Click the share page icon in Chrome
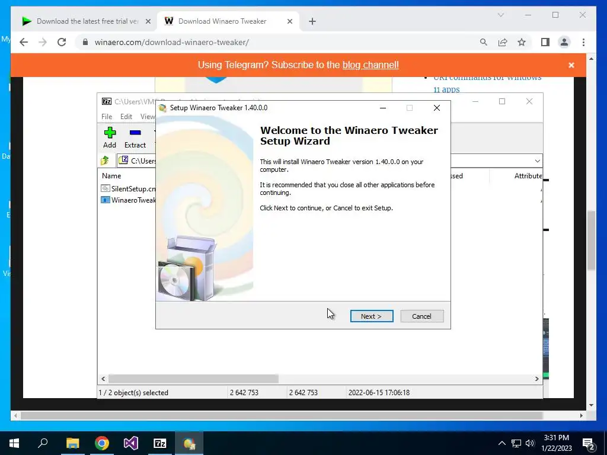This screenshot has height=455, width=607. click(x=503, y=42)
